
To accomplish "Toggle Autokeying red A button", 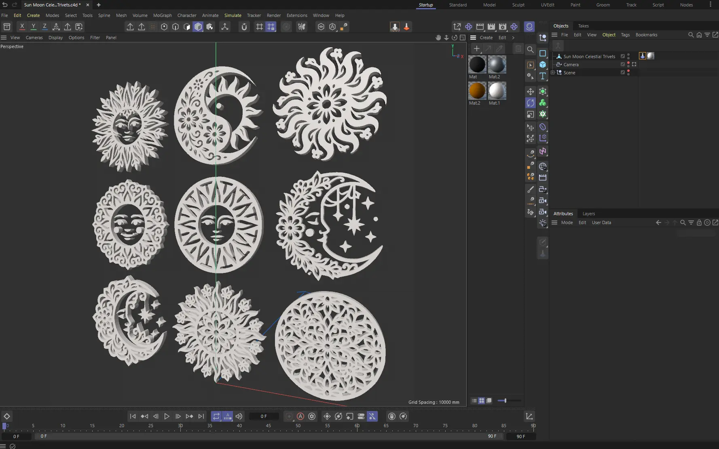I will (x=300, y=416).
